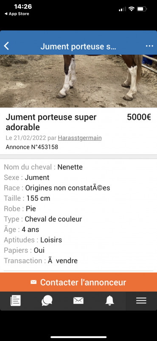The image size is (157, 341).
Task: Return to App Store link
Action: pos(17,14)
